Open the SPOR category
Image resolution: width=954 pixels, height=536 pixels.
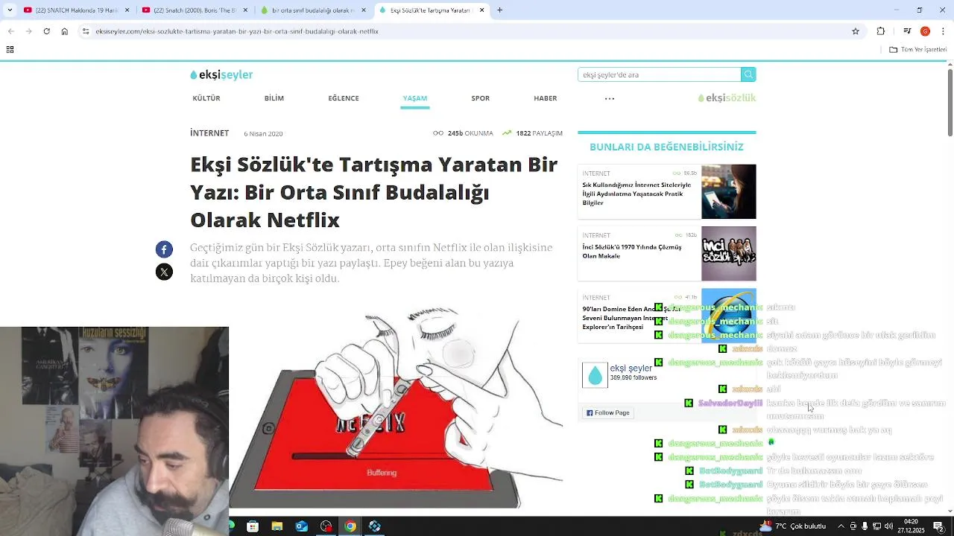(x=481, y=98)
